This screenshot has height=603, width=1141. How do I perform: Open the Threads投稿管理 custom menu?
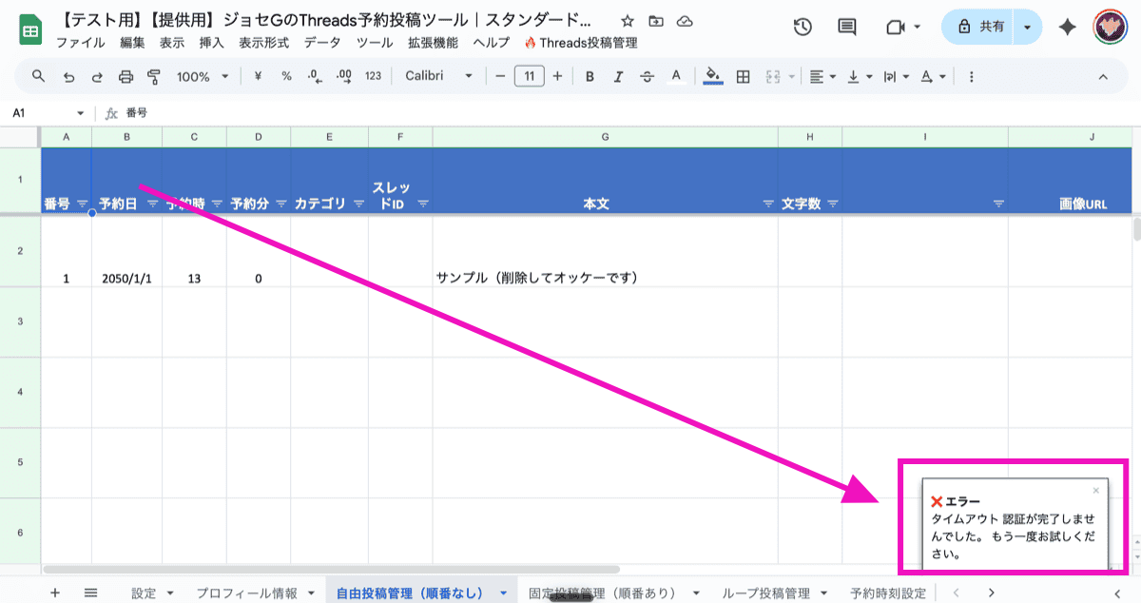click(x=580, y=42)
